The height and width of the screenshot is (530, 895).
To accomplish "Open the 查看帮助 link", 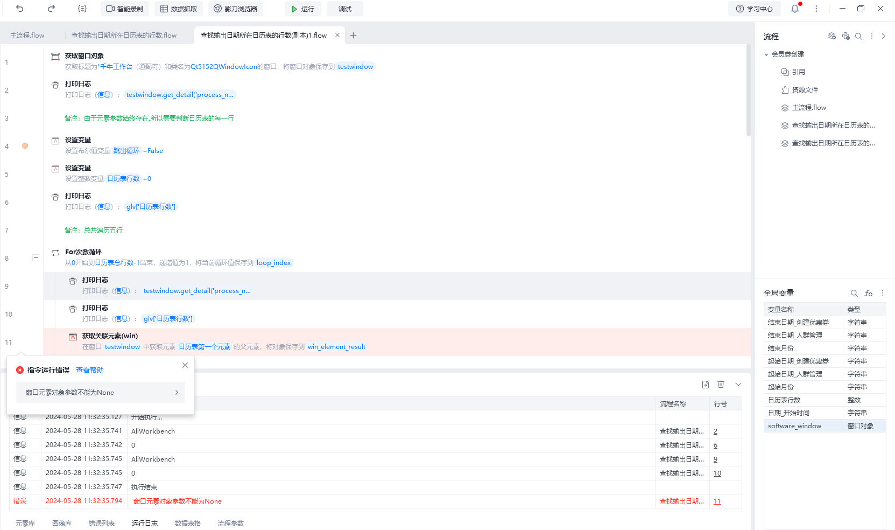I will coord(90,370).
